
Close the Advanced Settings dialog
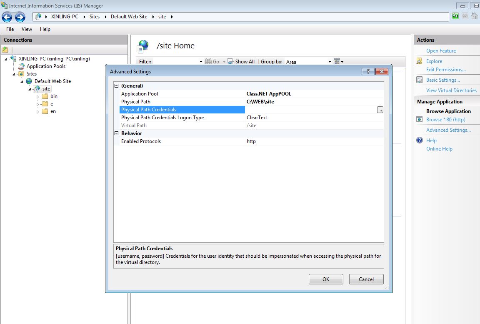tap(382, 72)
